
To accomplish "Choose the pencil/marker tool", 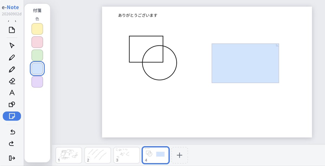I will coord(12,69).
